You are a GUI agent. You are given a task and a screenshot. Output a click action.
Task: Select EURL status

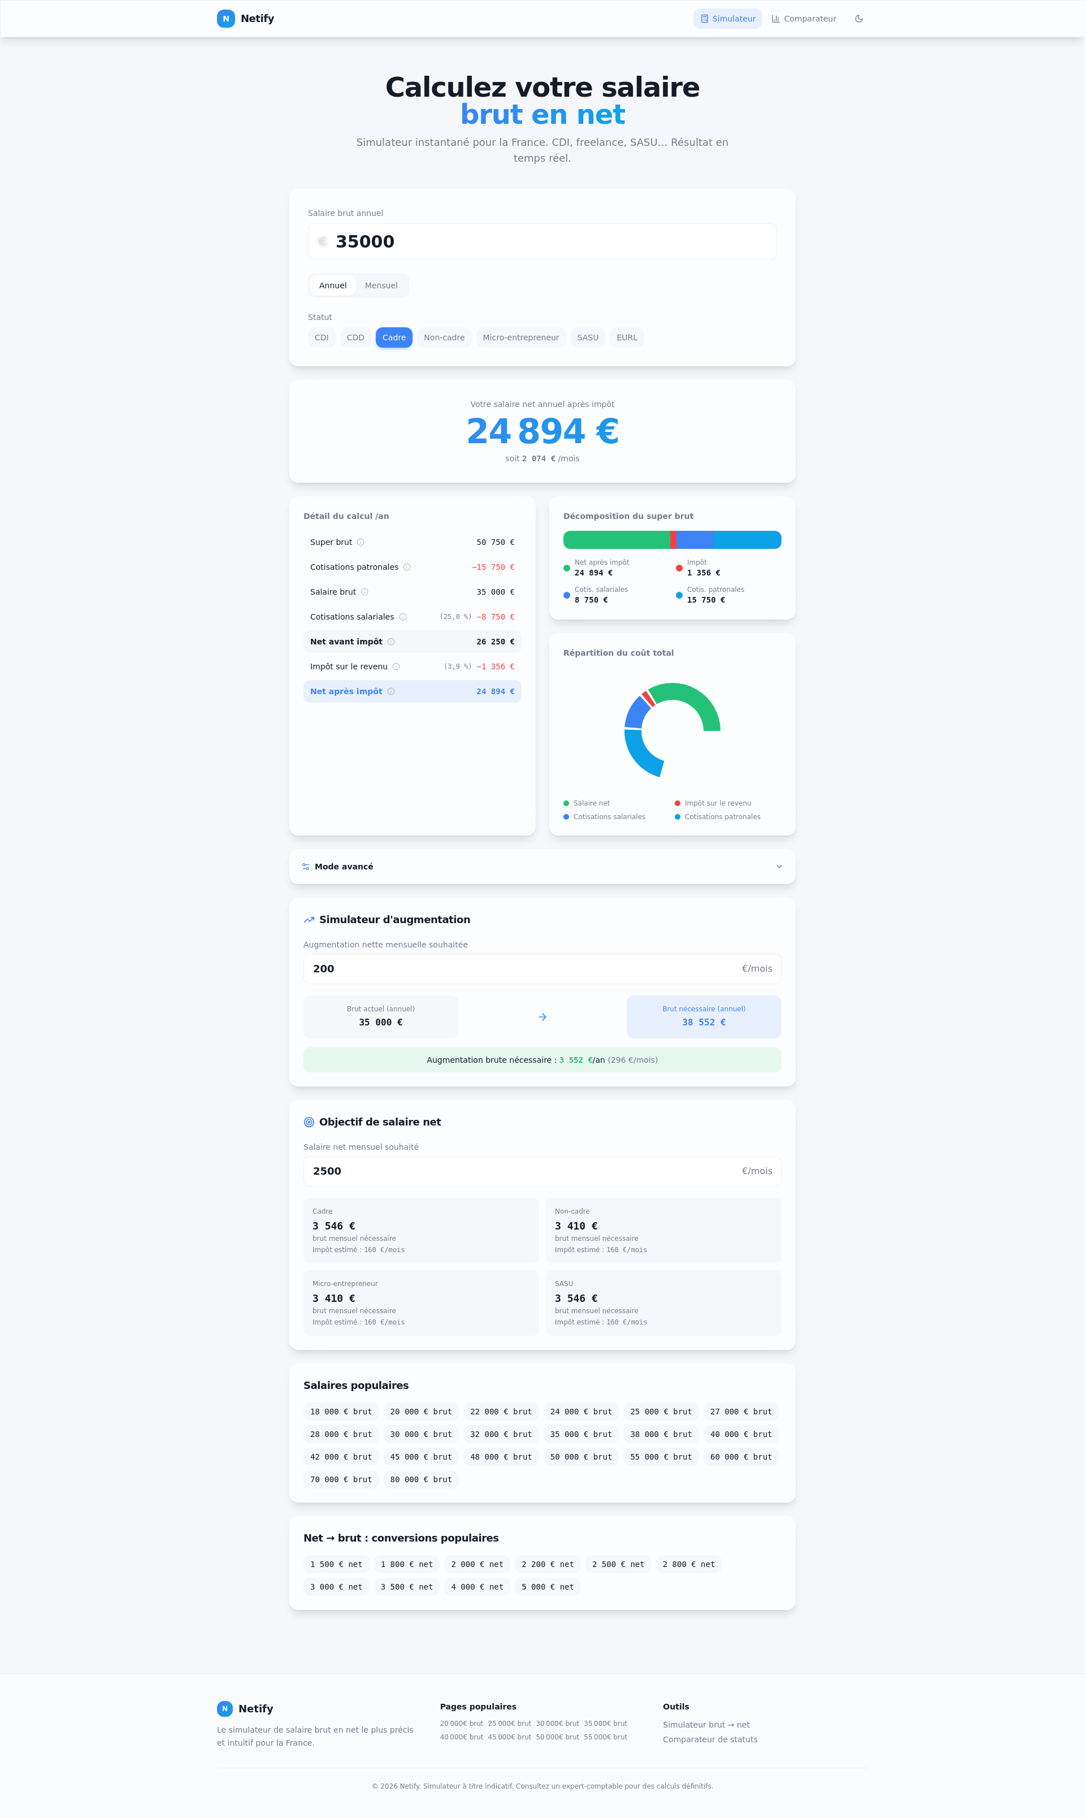click(627, 338)
